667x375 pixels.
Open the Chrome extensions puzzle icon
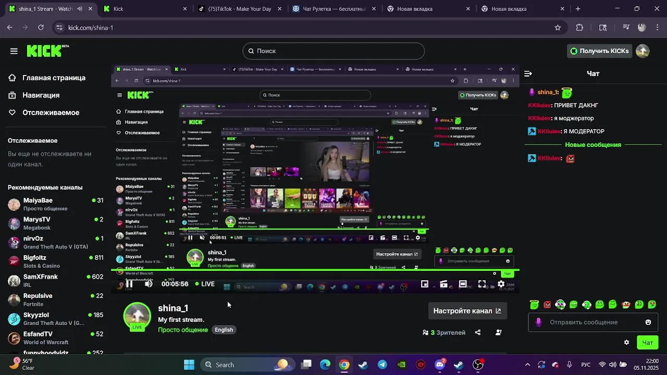[x=579, y=28]
